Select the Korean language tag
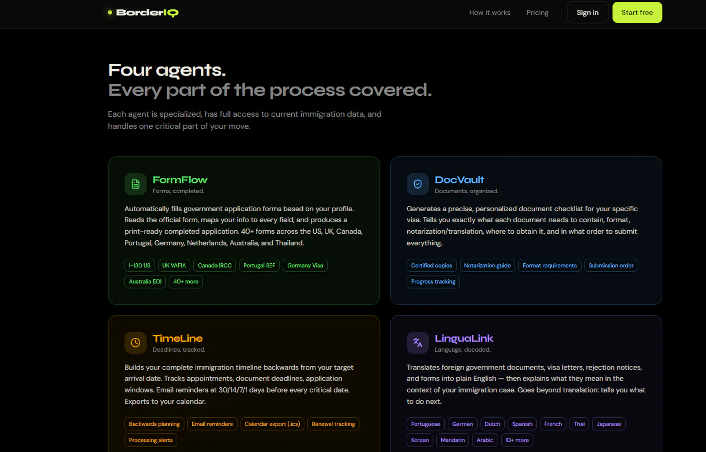 pyautogui.click(x=420, y=440)
